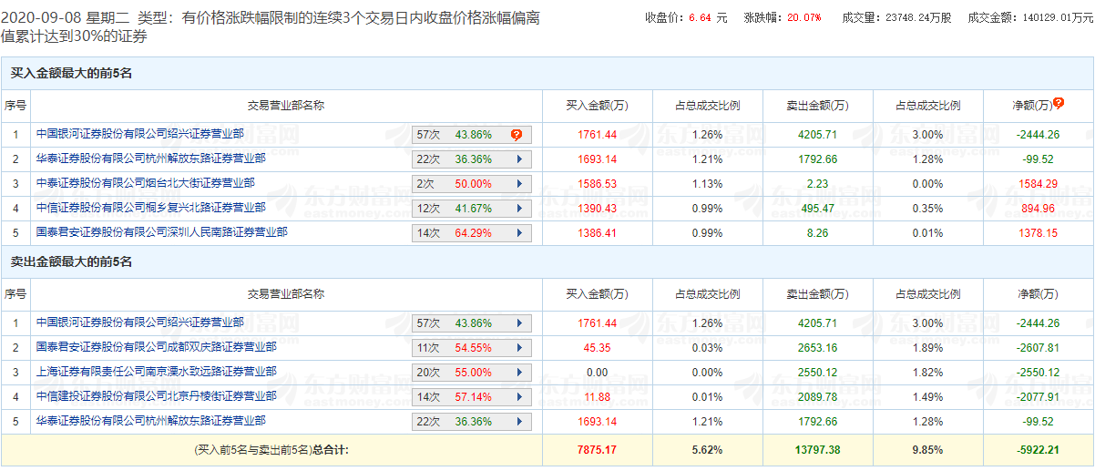Click the buy amount 1386.41
Screen dimensions: 1095x471
(597, 233)
